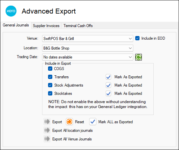179x150 pixels.
Task: Click the Export button label
Action: [x=57, y=122]
